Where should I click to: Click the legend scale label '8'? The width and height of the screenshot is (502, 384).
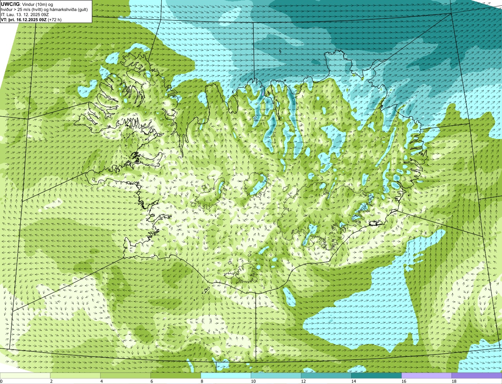tap(202, 381)
